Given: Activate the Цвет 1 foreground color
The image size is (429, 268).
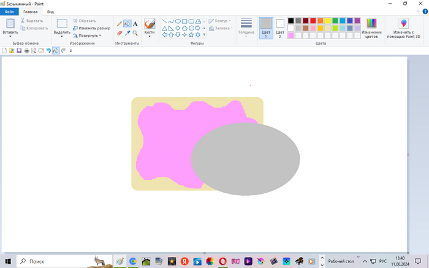Looking at the screenshot, I should [x=265, y=28].
